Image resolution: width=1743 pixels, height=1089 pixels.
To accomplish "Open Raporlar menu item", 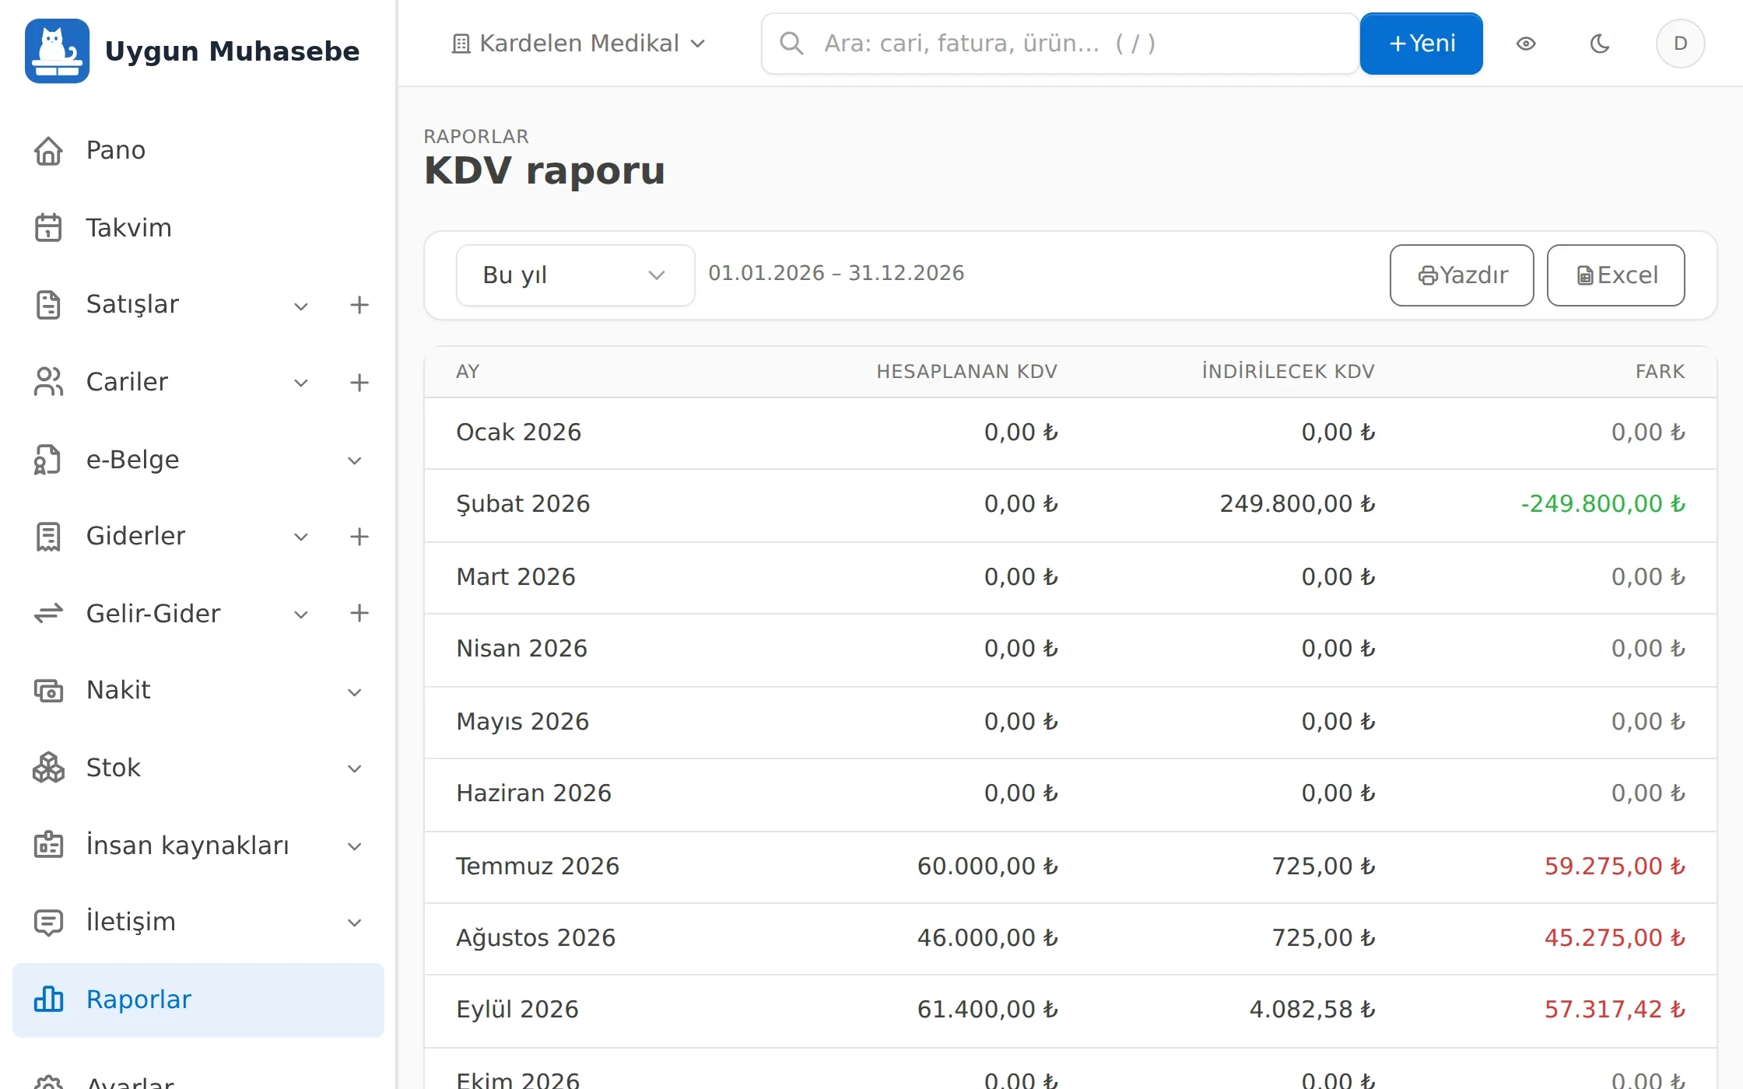I will pyautogui.click(x=198, y=1000).
